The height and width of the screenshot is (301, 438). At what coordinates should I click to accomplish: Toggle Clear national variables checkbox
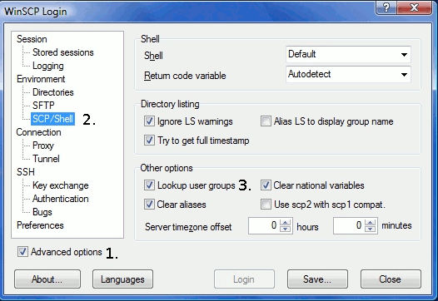click(x=266, y=185)
